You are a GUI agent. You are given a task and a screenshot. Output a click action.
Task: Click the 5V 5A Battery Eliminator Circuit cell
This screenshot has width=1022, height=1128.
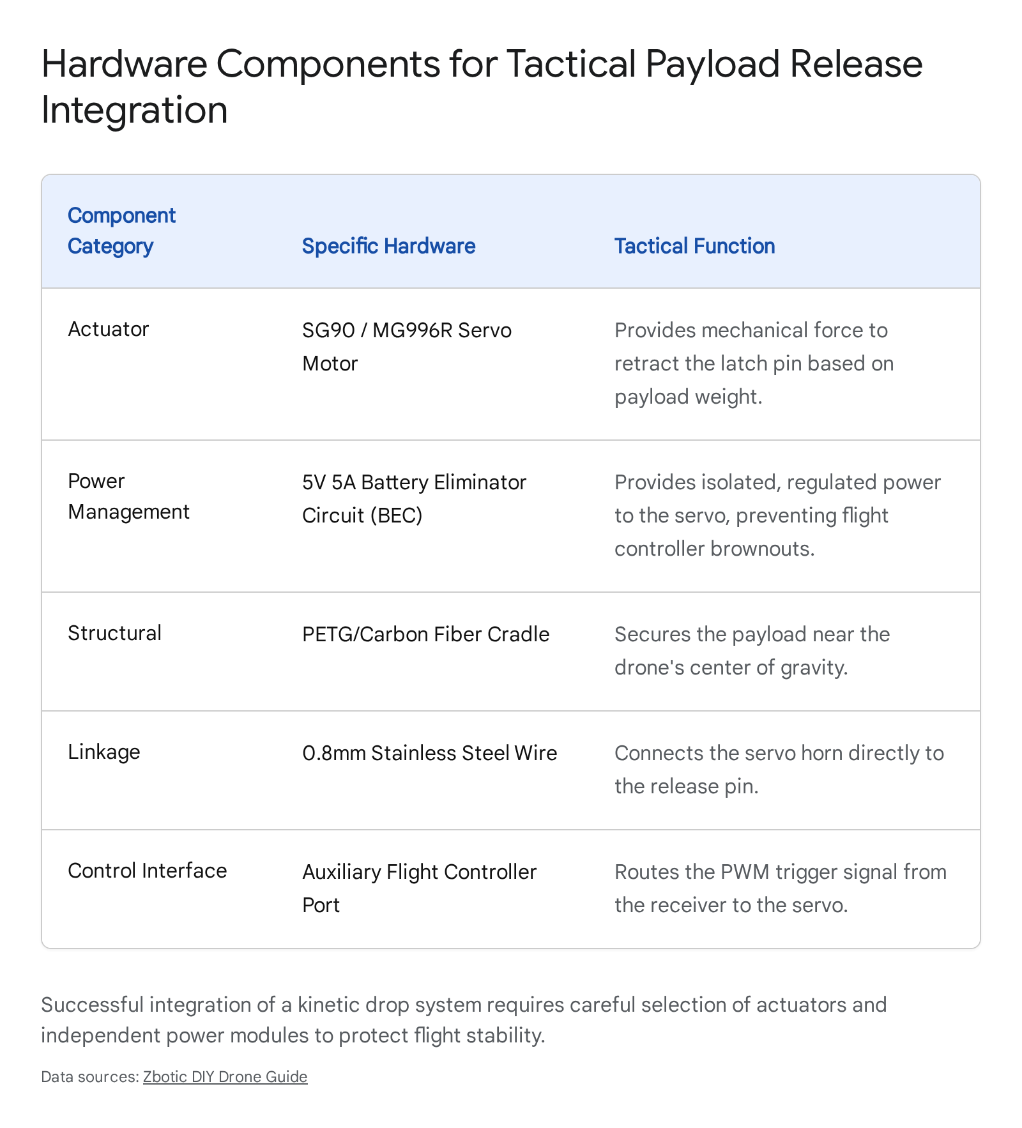pos(414,499)
